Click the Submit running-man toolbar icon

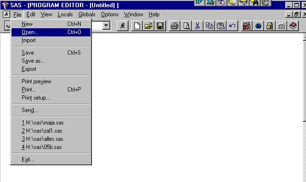(123, 26)
